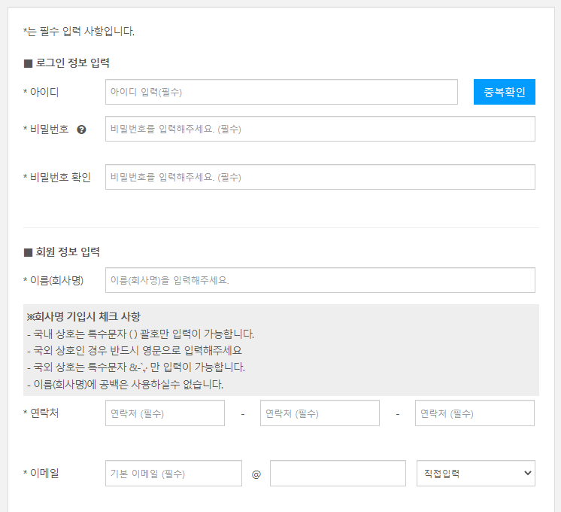Image resolution: width=561 pixels, height=512 pixels.
Task: Focus the email domain box after @
Action: pyautogui.click(x=335, y=474)
